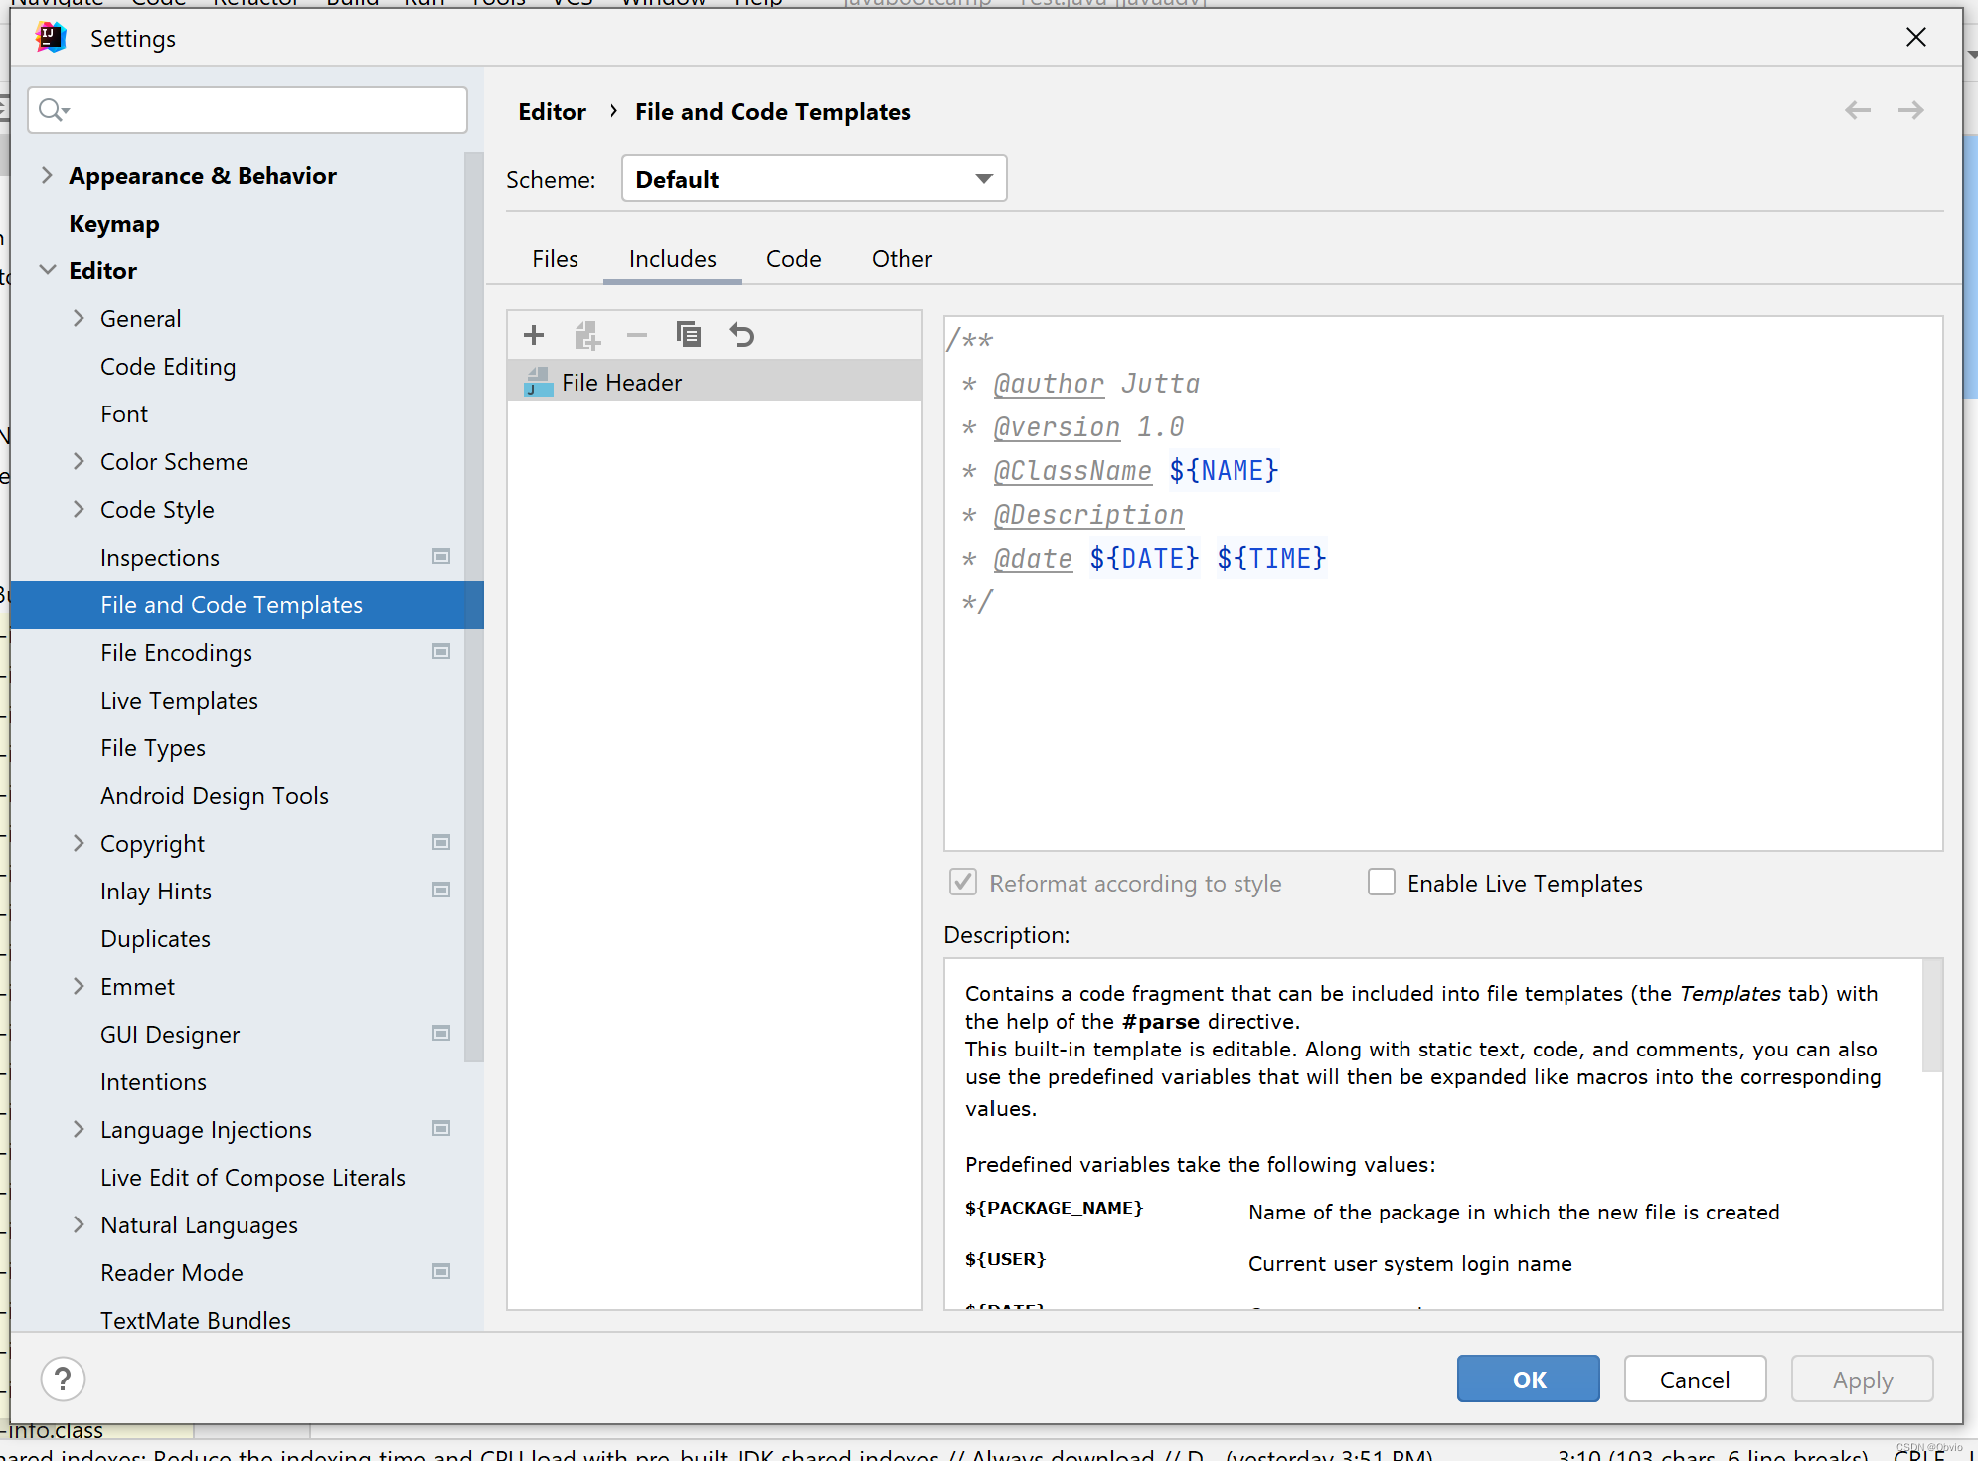Switch to the Files tab
Viewport: 1978px width, 1461px height.
click(x=555, y=259)
